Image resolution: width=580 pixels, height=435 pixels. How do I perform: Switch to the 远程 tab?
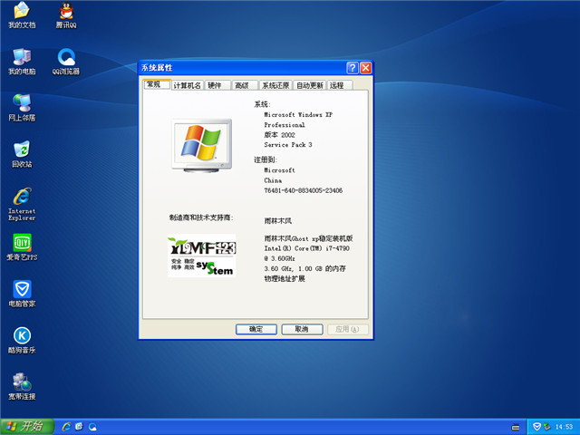pyautogui.click(x=340, y=85)
